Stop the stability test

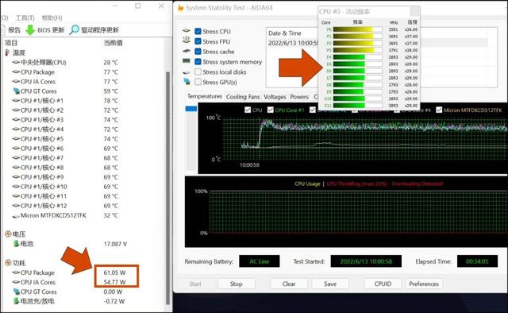237,284
